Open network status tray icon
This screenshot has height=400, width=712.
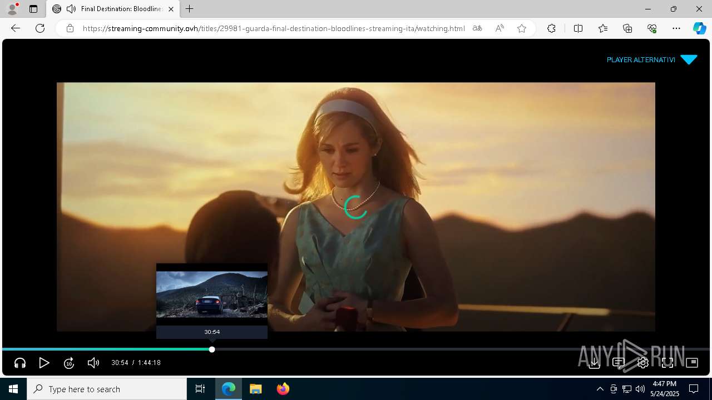tap(627, 389)
